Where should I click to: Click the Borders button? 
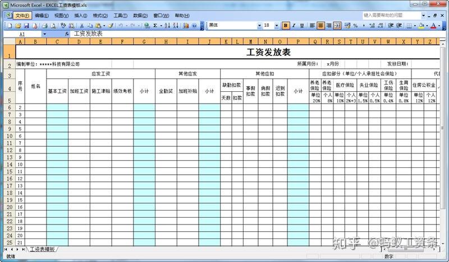(x=410, y=26)
